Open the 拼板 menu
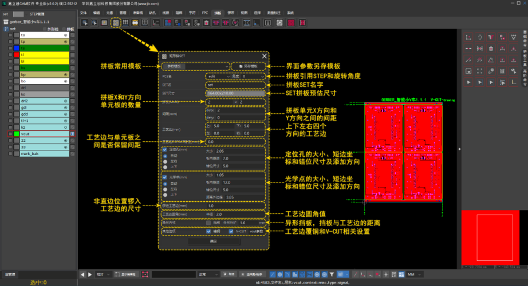This screenshot has width=528, height=286. point(218,13)
